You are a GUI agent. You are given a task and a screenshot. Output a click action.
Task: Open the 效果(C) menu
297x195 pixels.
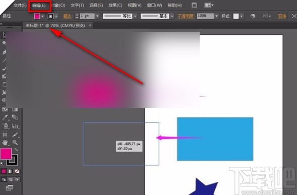(115, 6)
